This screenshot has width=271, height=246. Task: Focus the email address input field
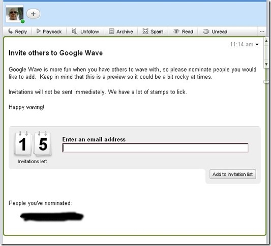coord(155,148)
